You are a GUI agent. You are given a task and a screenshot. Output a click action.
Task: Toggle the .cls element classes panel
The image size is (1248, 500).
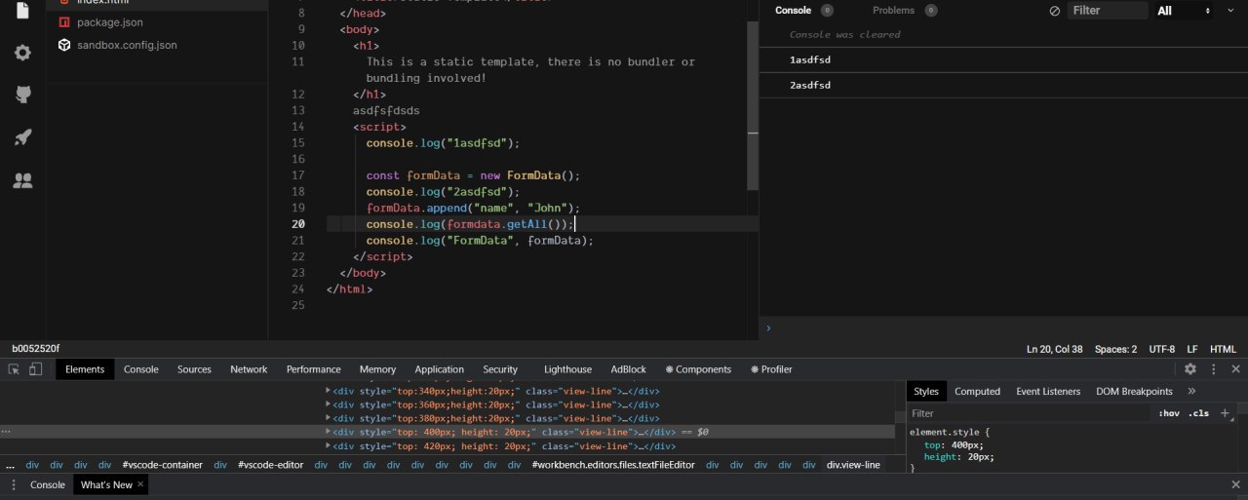pyautogui.click(x=1198, y=413)
